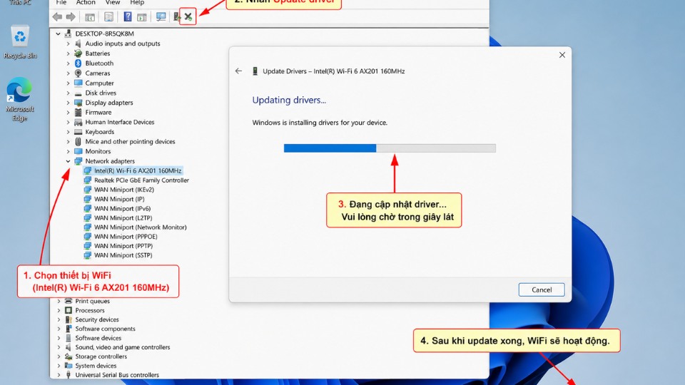Screen dimensions: 685x385
Task: Expand the Audio inputs and outputs node
Action: click(x=68, y=43)
